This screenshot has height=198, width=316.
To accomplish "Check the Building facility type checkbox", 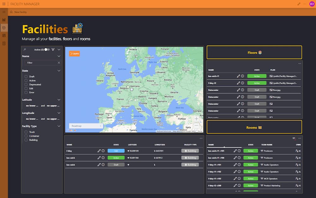I will point(26,140).
